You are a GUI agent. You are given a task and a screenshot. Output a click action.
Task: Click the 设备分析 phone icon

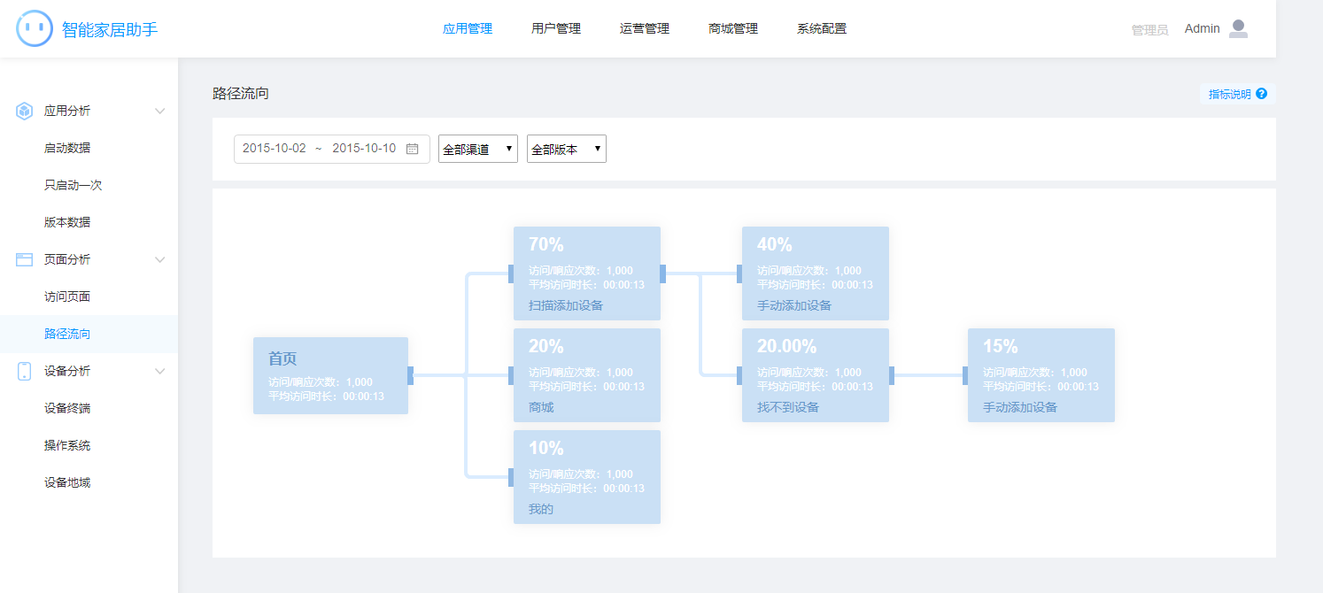click(25, 371)
